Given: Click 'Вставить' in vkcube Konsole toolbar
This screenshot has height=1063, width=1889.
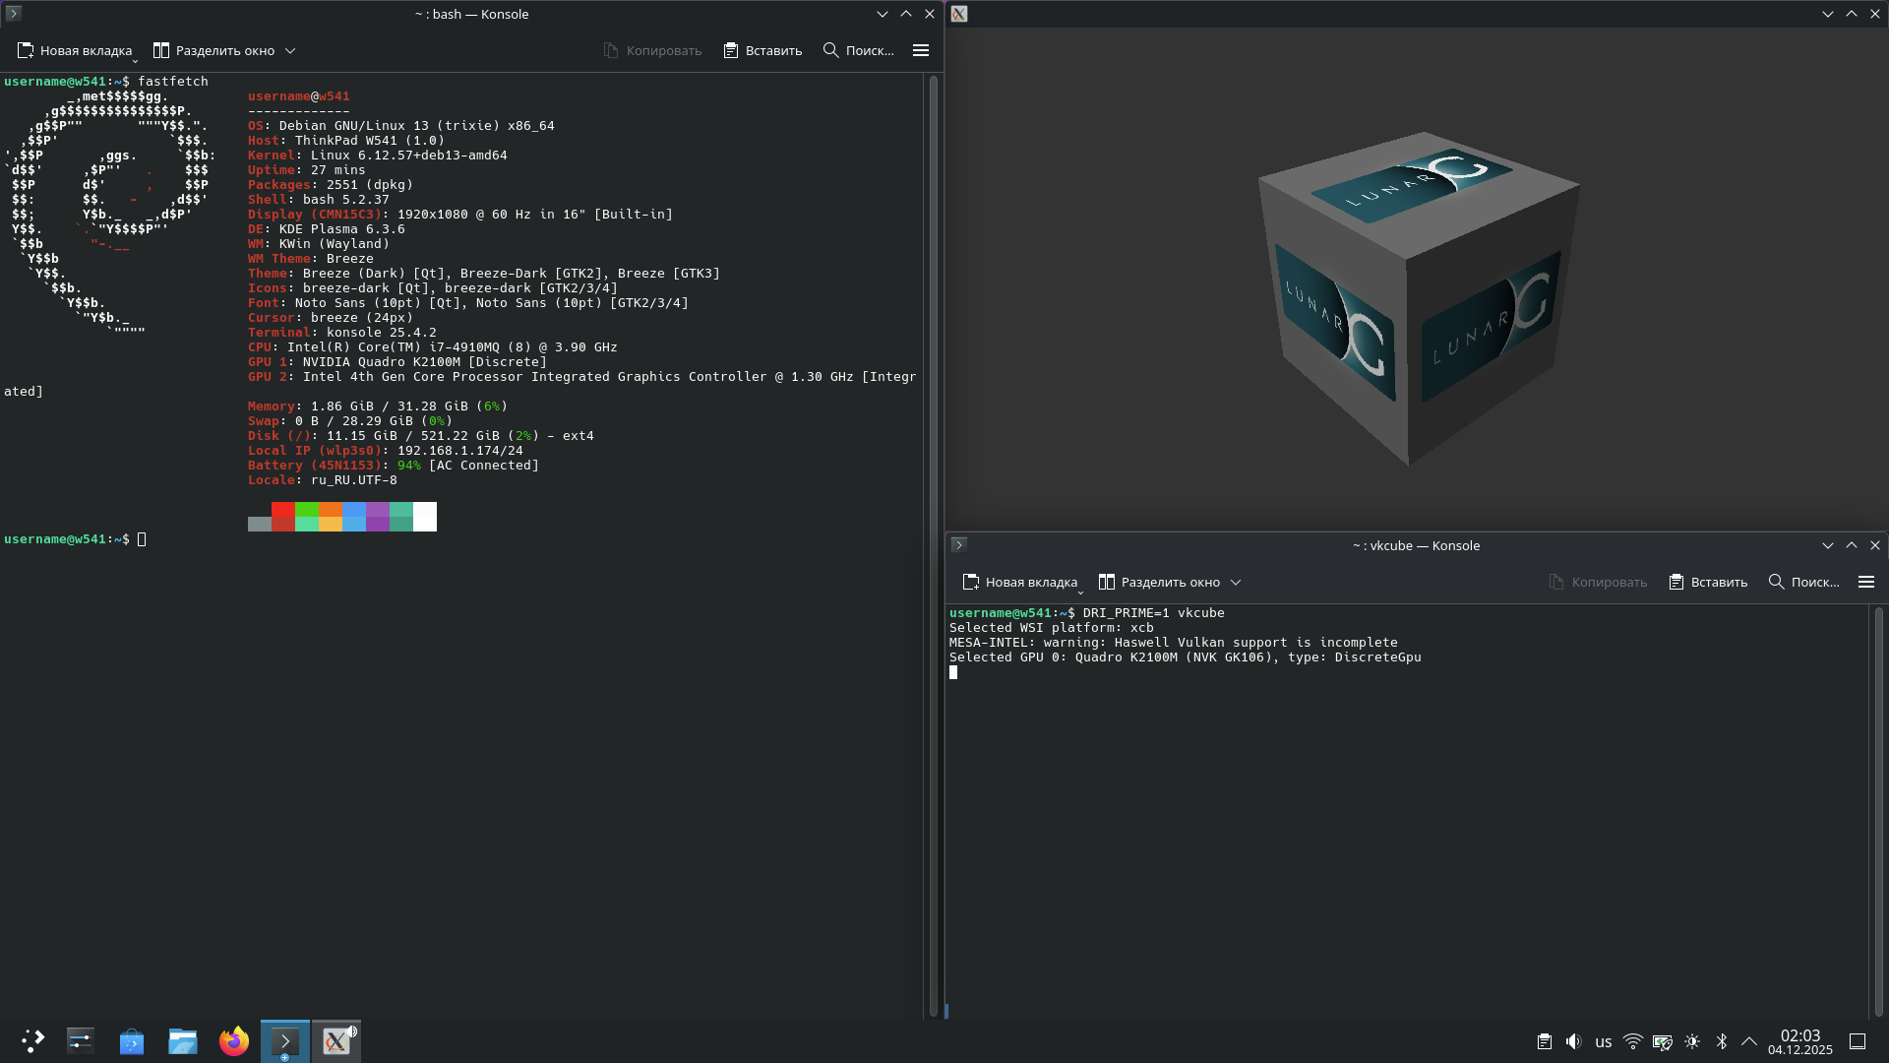Looking at the screenshot, I should pos(1708,582).
